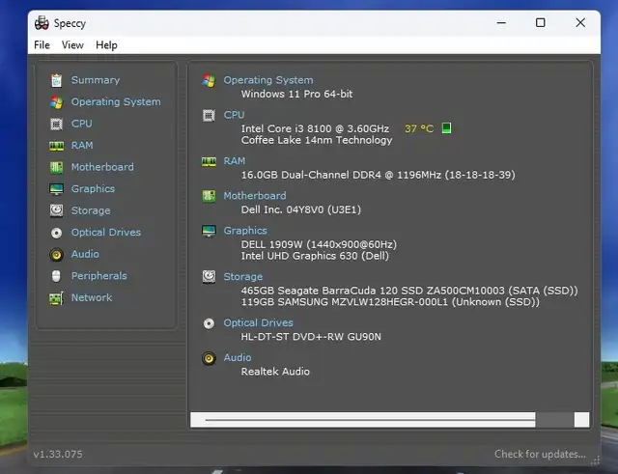This screenshot has height=474, width=618.
Task: Click the Windows flag icon in summary pane
Action: click(209, 81)
